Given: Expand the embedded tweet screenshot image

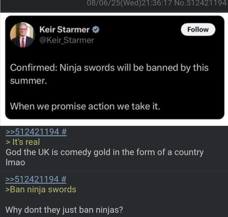Looking at the screenshot, I should click(114, 89).
